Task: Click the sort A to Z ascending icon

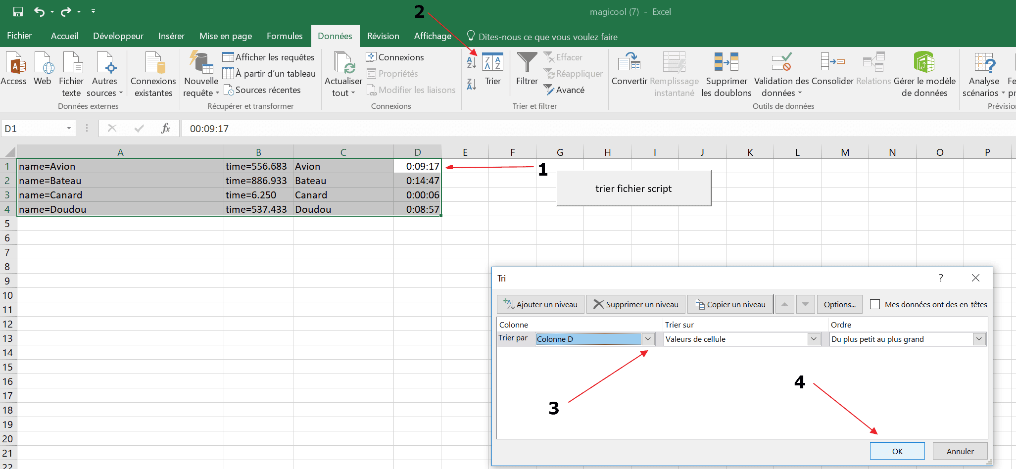Action: [471, 62]
